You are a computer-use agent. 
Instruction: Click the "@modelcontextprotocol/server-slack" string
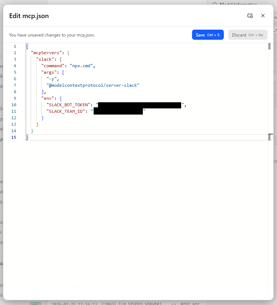(x=93, y=85)
